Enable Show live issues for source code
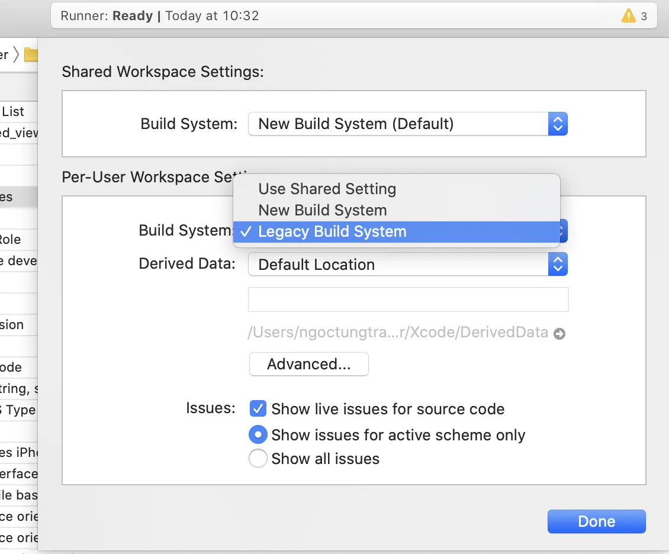 [258, 409]
